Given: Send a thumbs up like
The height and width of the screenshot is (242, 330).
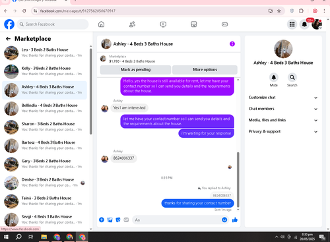Looking at the screenshot, I should [x=235, y=220].
